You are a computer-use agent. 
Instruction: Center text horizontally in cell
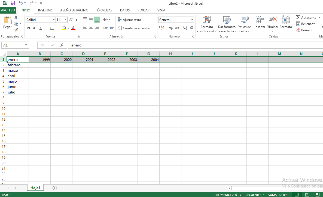pyautogui.click(x=91, y=28)
